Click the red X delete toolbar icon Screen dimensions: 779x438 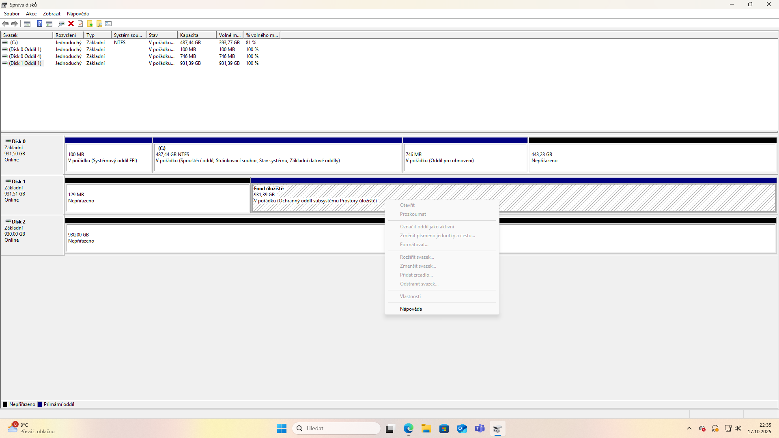point(71,24)
